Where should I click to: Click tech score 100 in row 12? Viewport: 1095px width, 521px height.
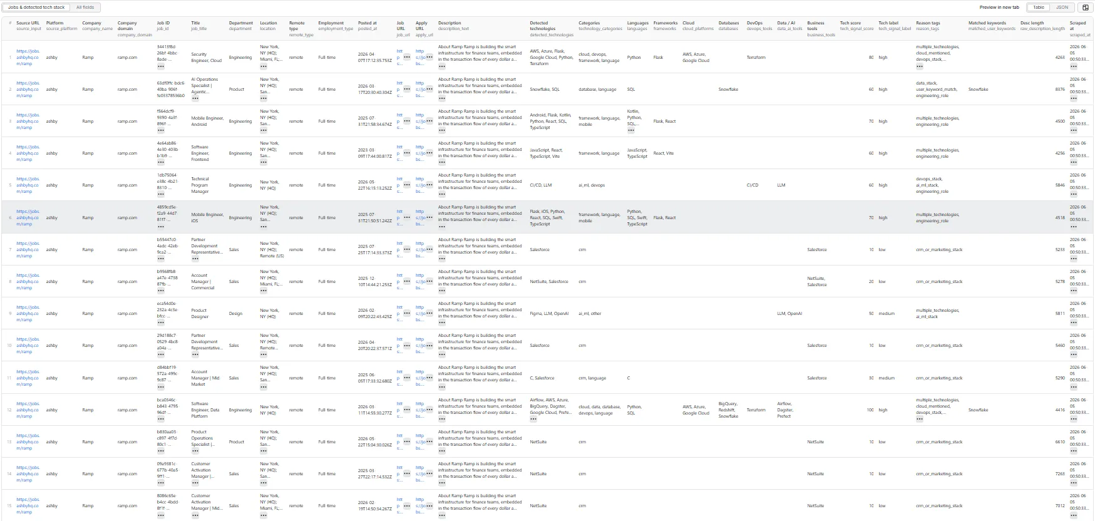[x=870, y=410]
